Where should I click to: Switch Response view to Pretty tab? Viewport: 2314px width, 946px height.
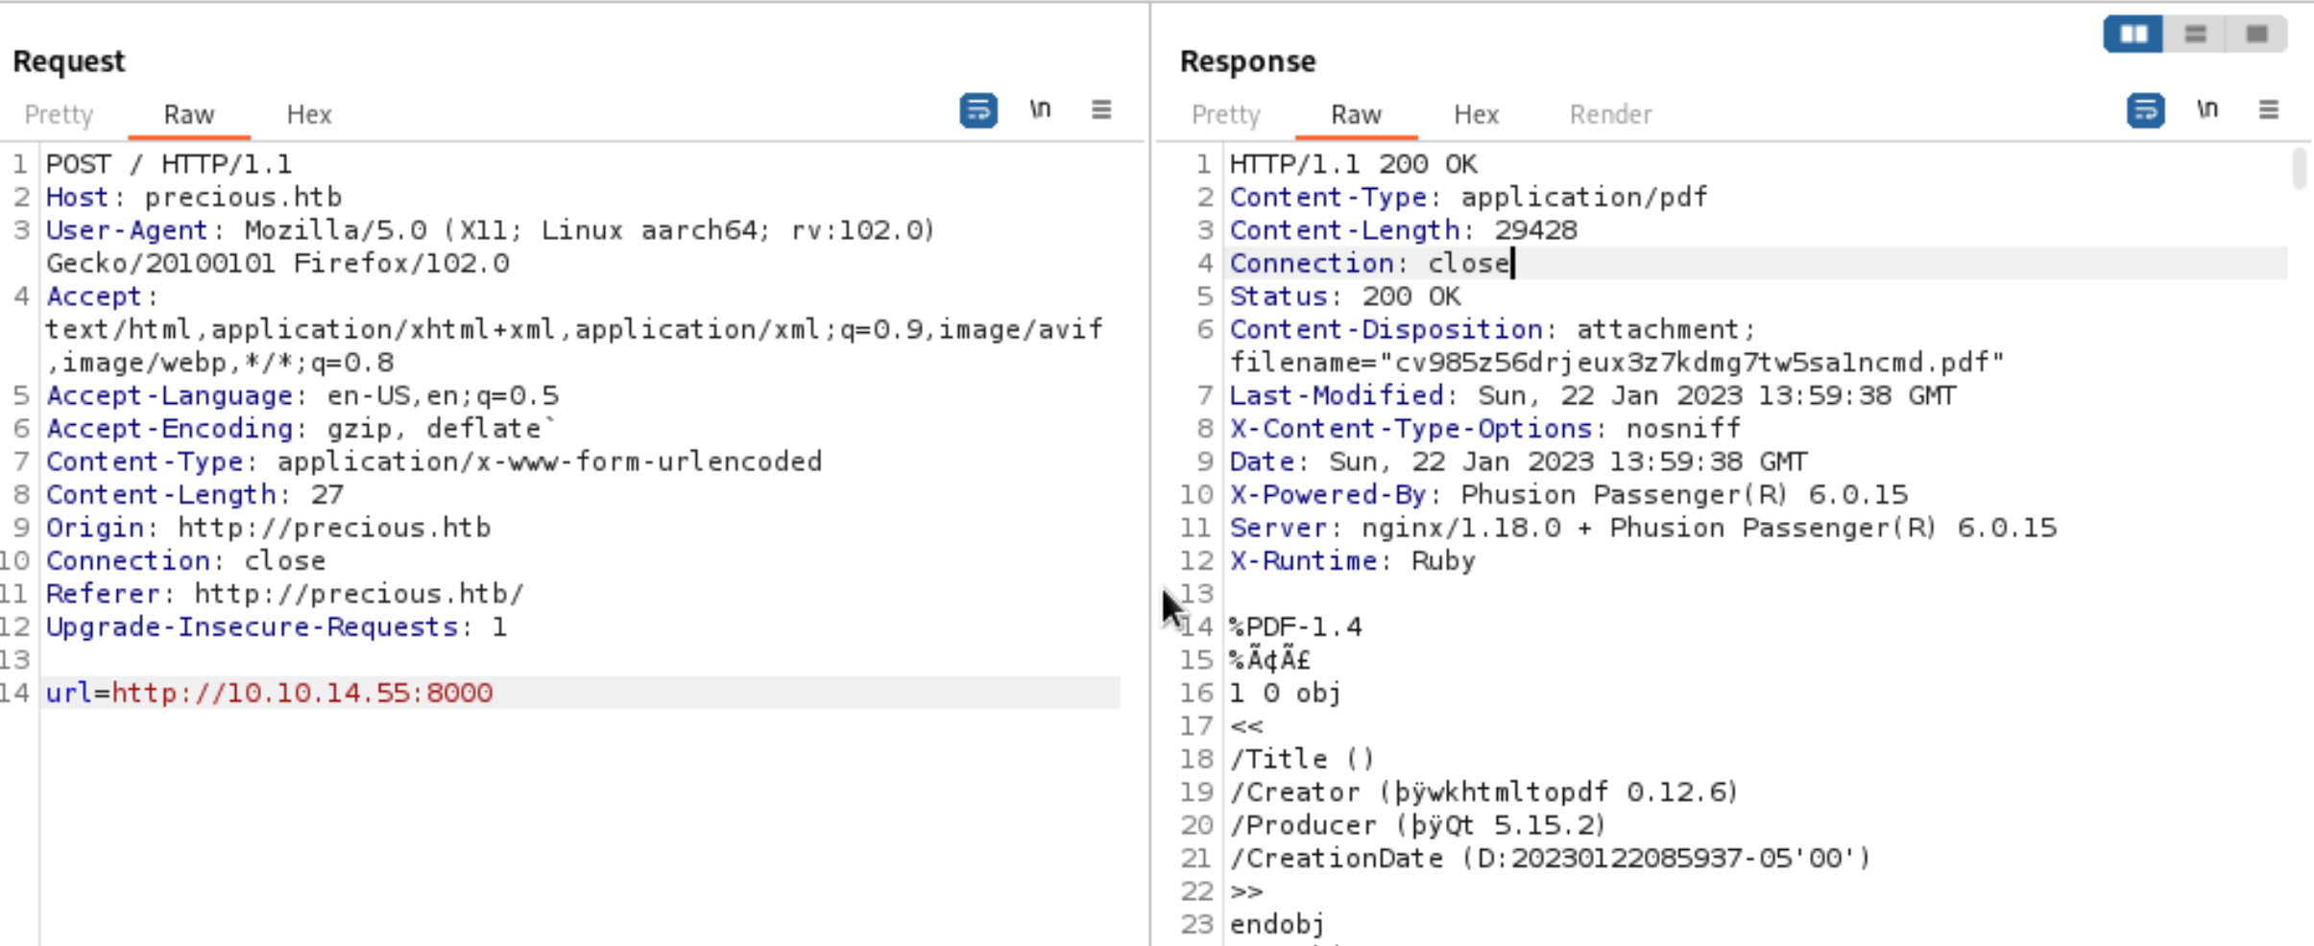(1226, 115)
